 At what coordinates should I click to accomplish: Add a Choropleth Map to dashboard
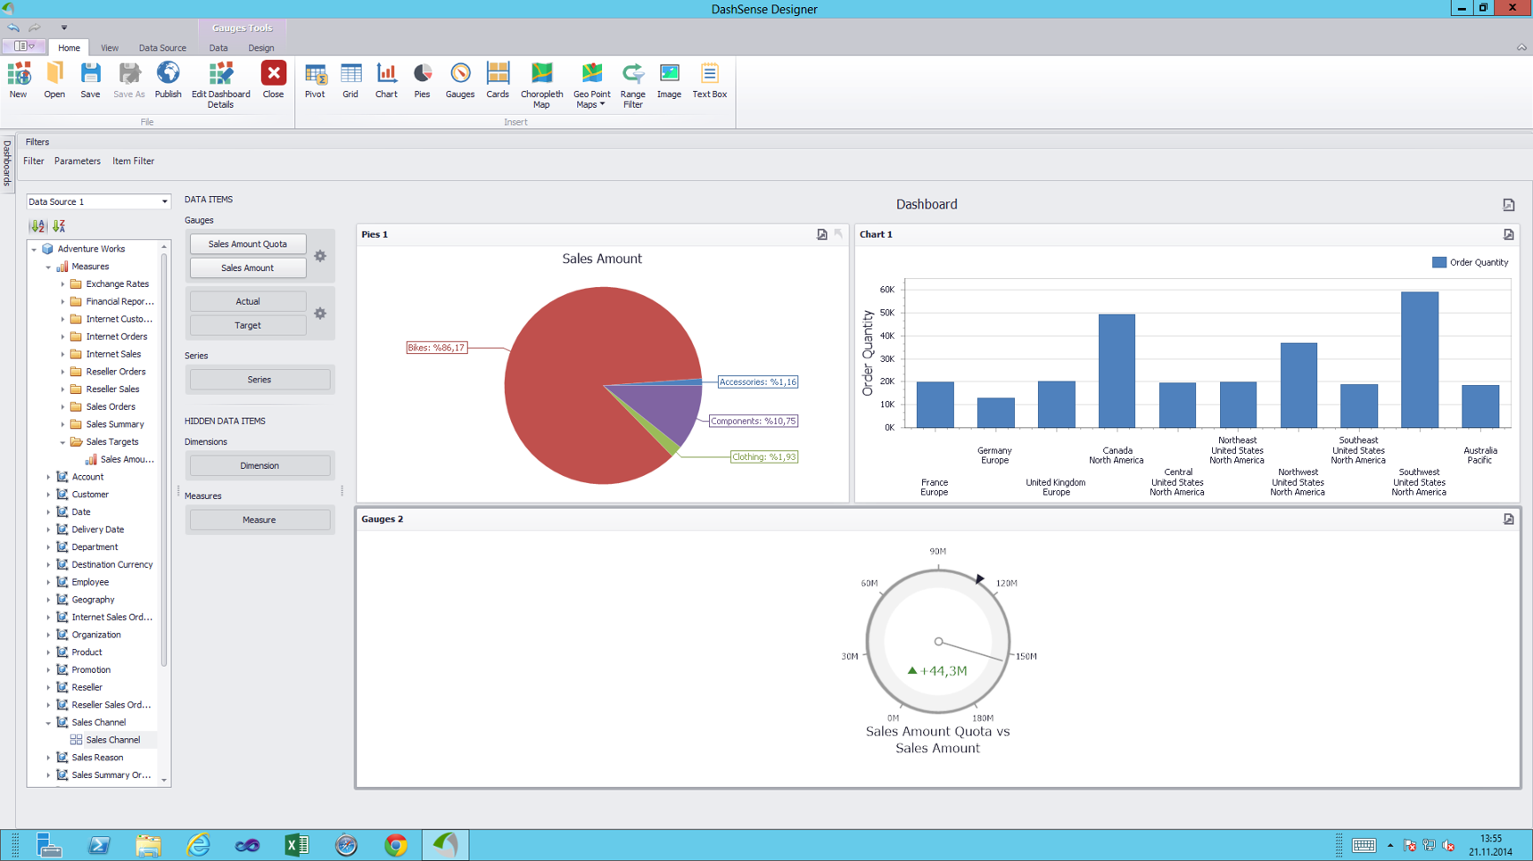click(x=541, y=85)
